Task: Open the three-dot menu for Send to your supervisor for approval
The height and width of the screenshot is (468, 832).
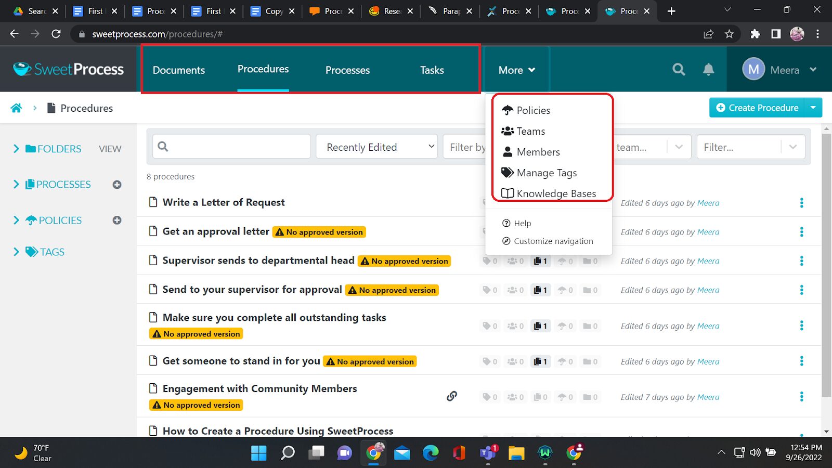Action: (x=801, y=290)
